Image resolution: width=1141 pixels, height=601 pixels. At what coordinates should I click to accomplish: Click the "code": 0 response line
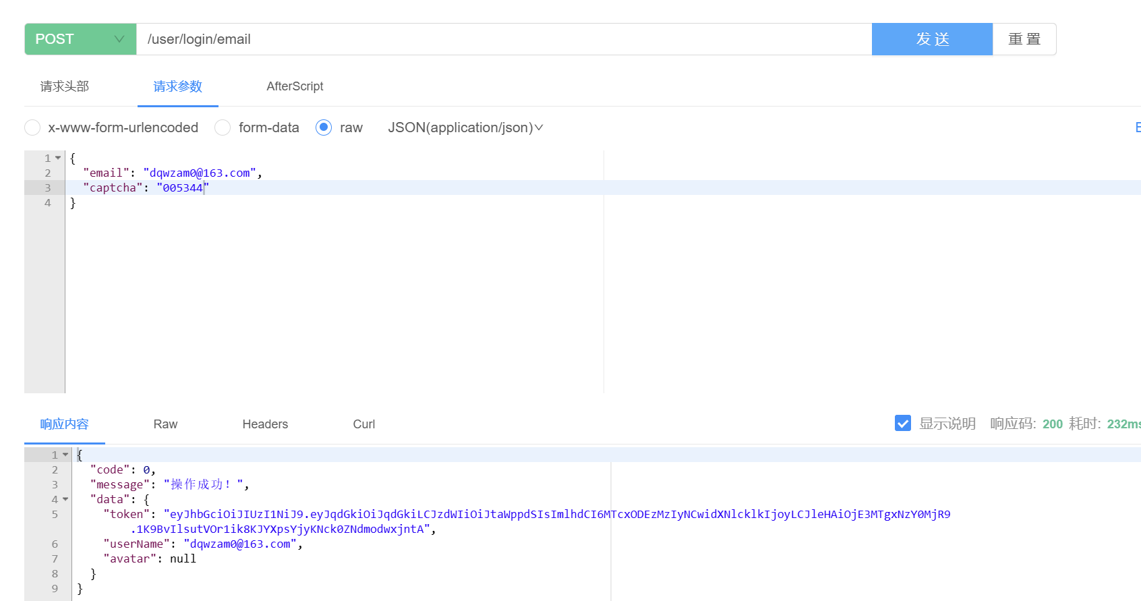tap(123, 469)
